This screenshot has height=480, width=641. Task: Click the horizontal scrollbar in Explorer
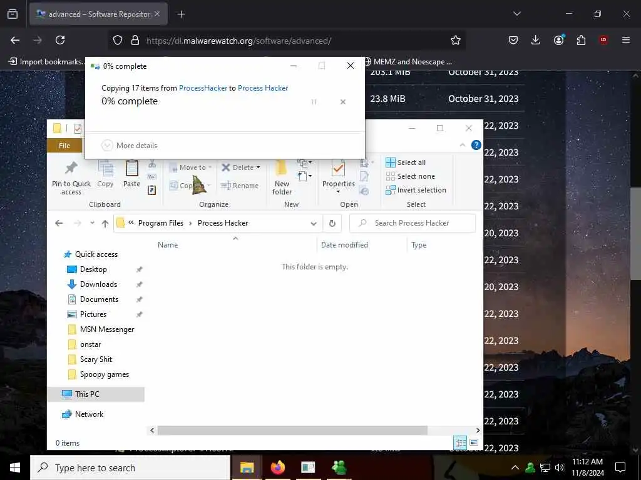[x=292, y=430]
